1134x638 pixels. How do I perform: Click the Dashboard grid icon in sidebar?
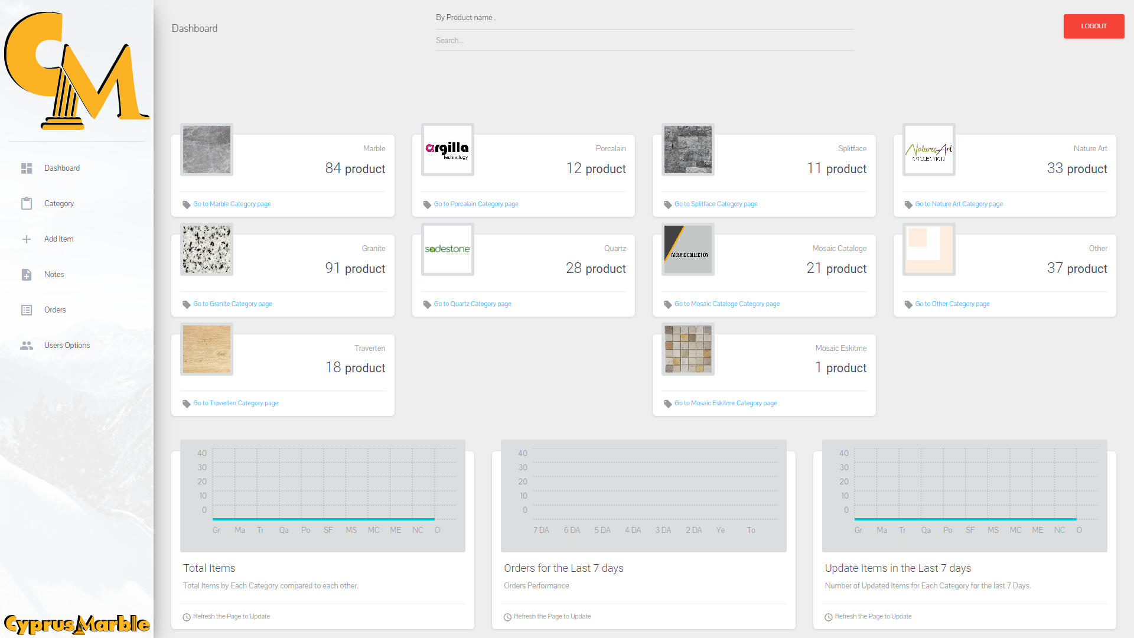(x=27, y=168)
